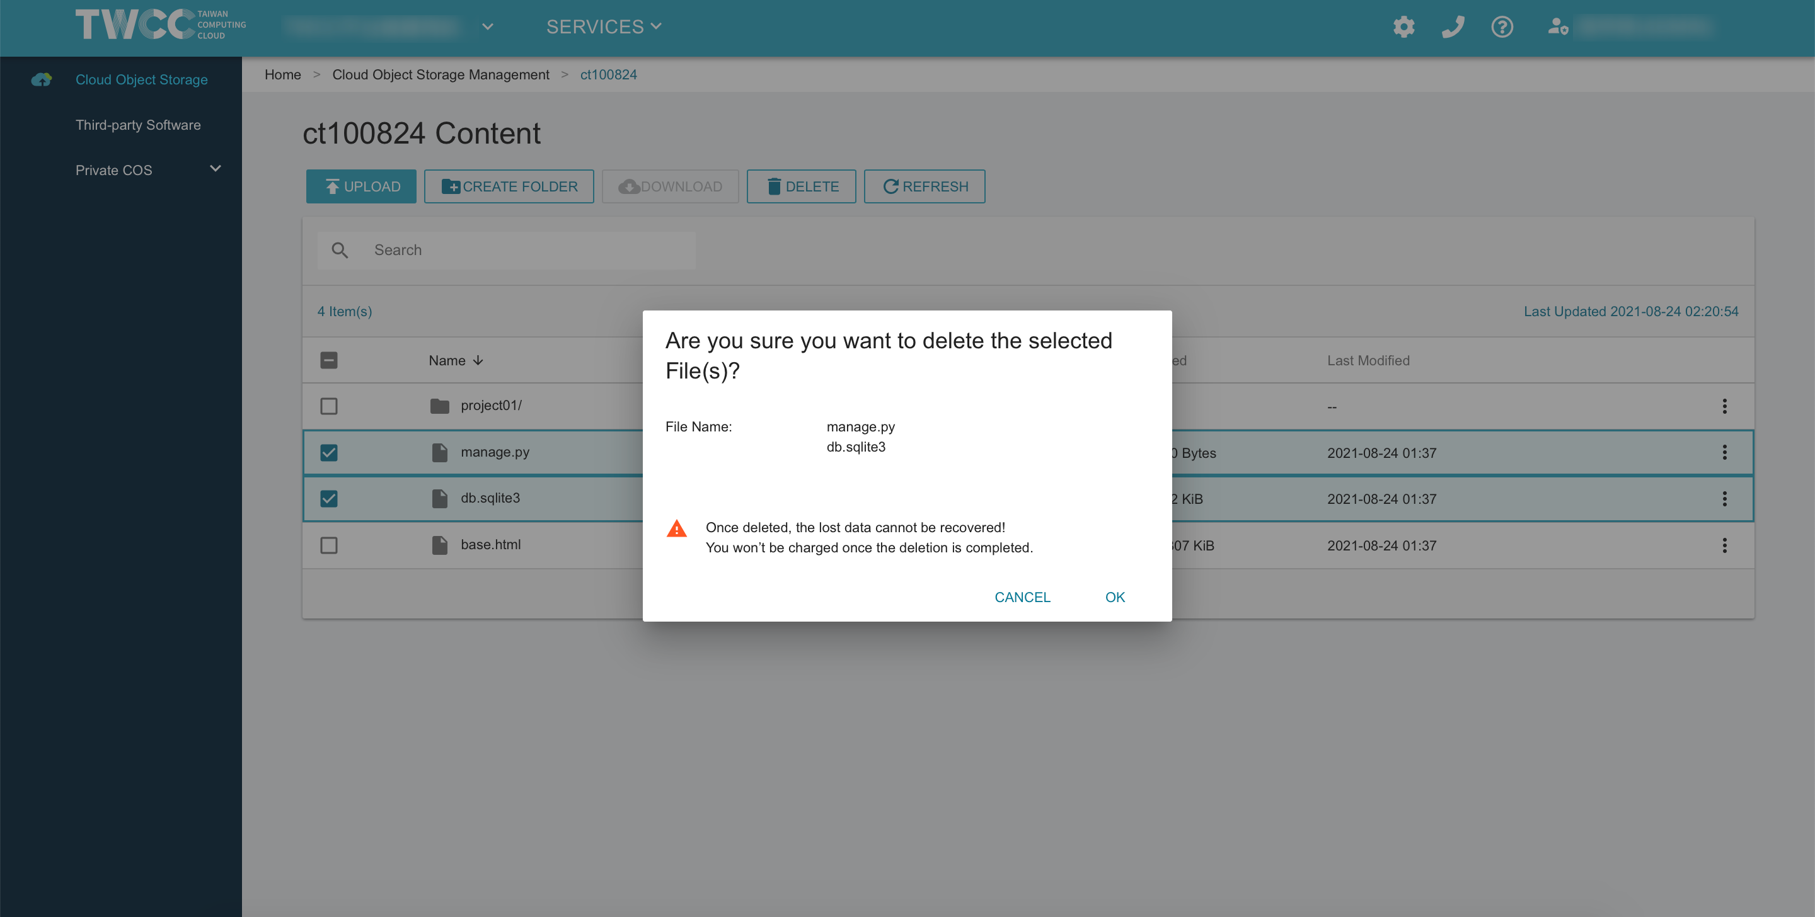Click the trash icon on DELETE button
Image resolution: width=1815 pixels, height=917 pixels.
[775, 186]
